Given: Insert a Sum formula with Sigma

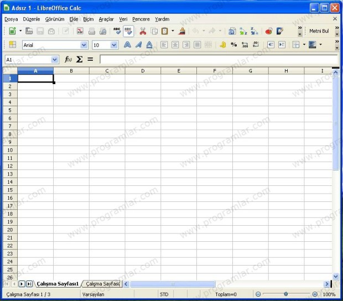Looking at the screenshot, I should pyautogui.click(x=79, y=59).
